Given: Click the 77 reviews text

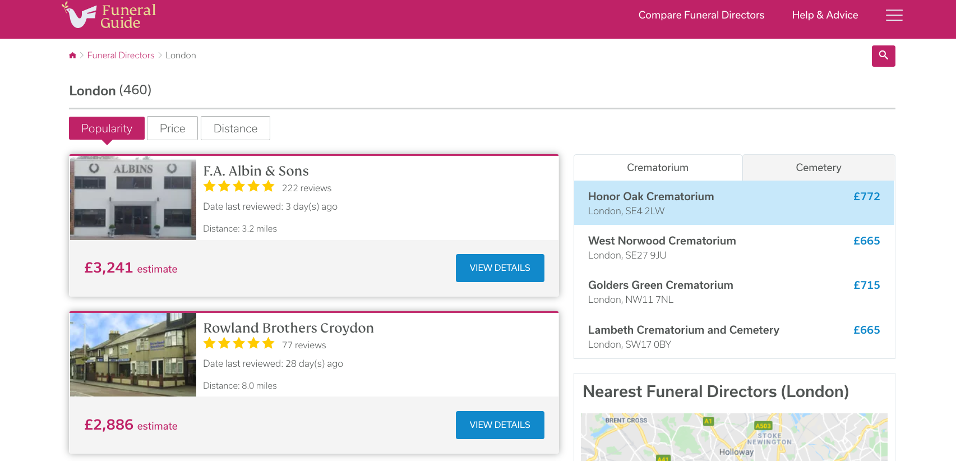Looking at the screenshot, I should coord(304,345).
